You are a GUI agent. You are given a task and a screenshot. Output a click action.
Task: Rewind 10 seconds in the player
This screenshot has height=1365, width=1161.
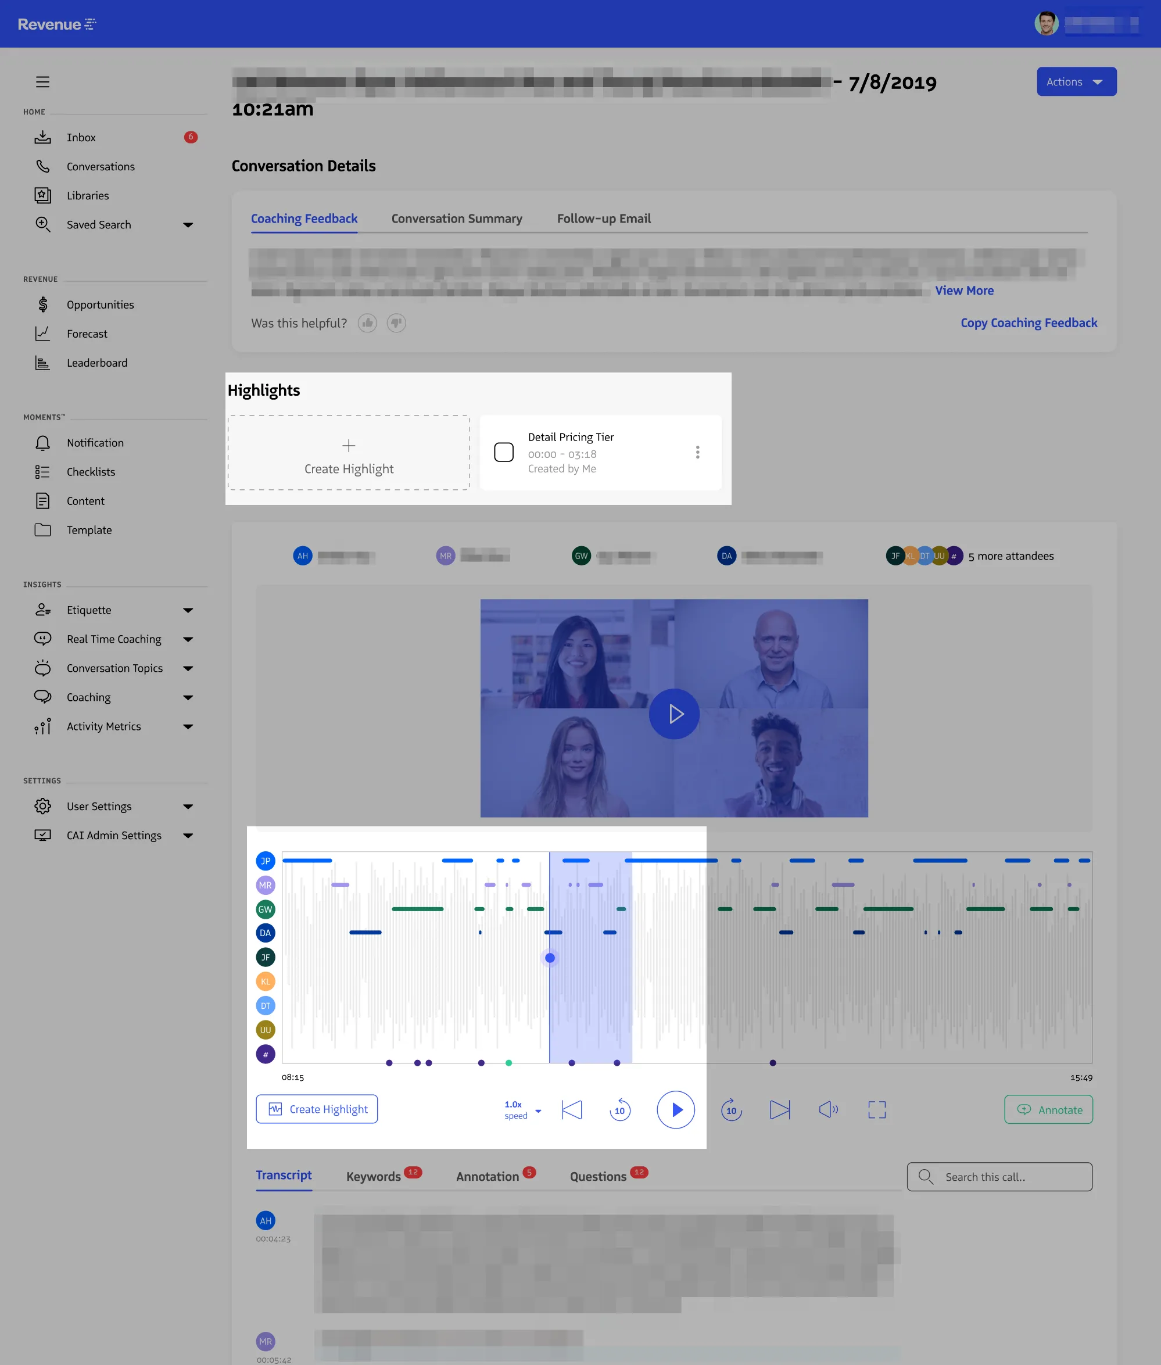tap(619, 1110)
